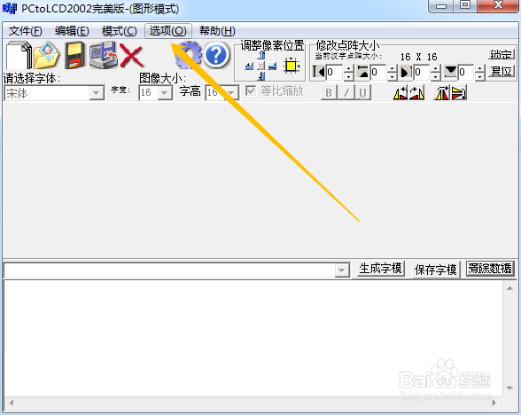Click the left-edge dot matrix resize icon
The height and width of the screenshot is (415, 521).
[x=319, y=72]
